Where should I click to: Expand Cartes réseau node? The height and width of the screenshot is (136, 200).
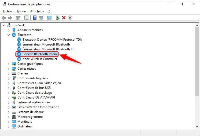click(x=9, y=69)
